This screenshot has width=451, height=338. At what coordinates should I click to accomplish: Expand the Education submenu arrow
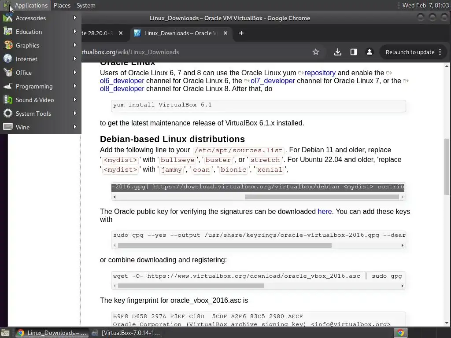coord(75,31)
